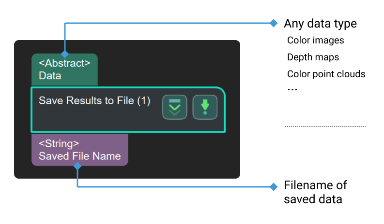This screenshot has height=224, width=384.
Task: Expand the ellipsis below Color point clouds
Action: click(x=292, y=90)
